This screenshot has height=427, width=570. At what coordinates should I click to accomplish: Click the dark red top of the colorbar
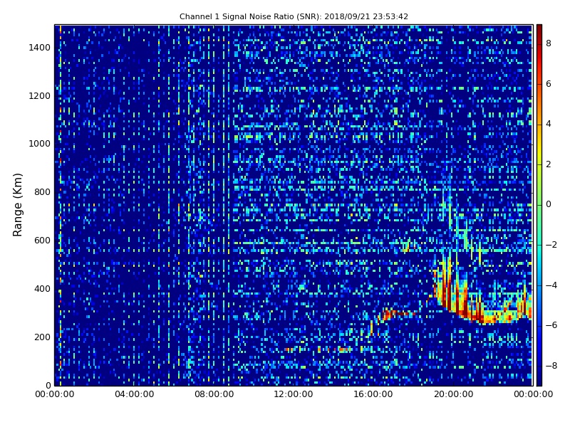tap(539, 31)
